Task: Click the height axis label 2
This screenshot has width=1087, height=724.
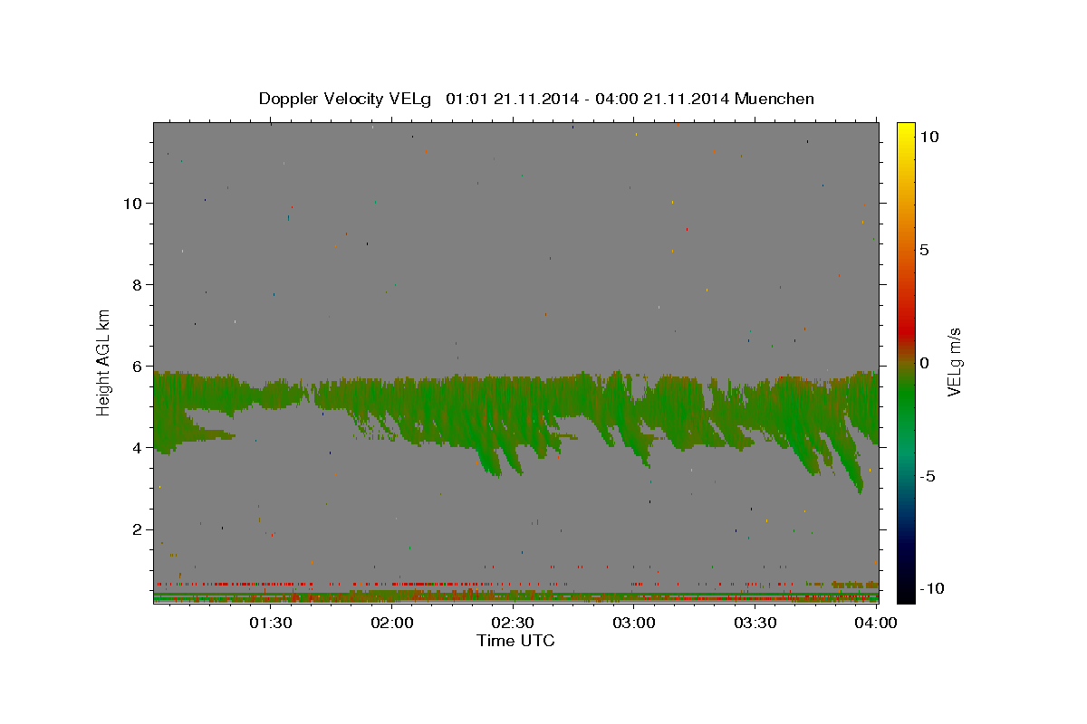Action: (136, 529)
